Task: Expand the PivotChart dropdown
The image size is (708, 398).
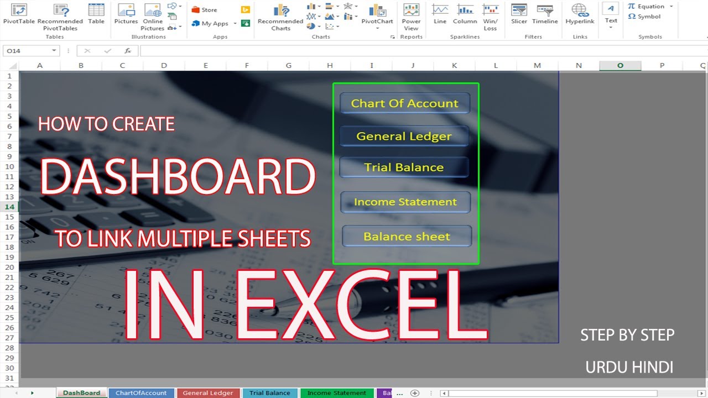Action: (377, 28)
